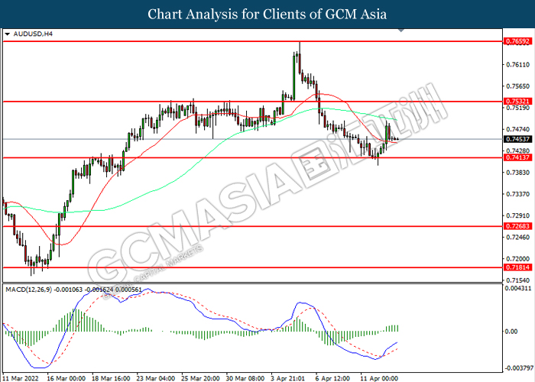Click the 0.73370 price scale value
This screenshot has width=535, height=382.
coord(518,194)
